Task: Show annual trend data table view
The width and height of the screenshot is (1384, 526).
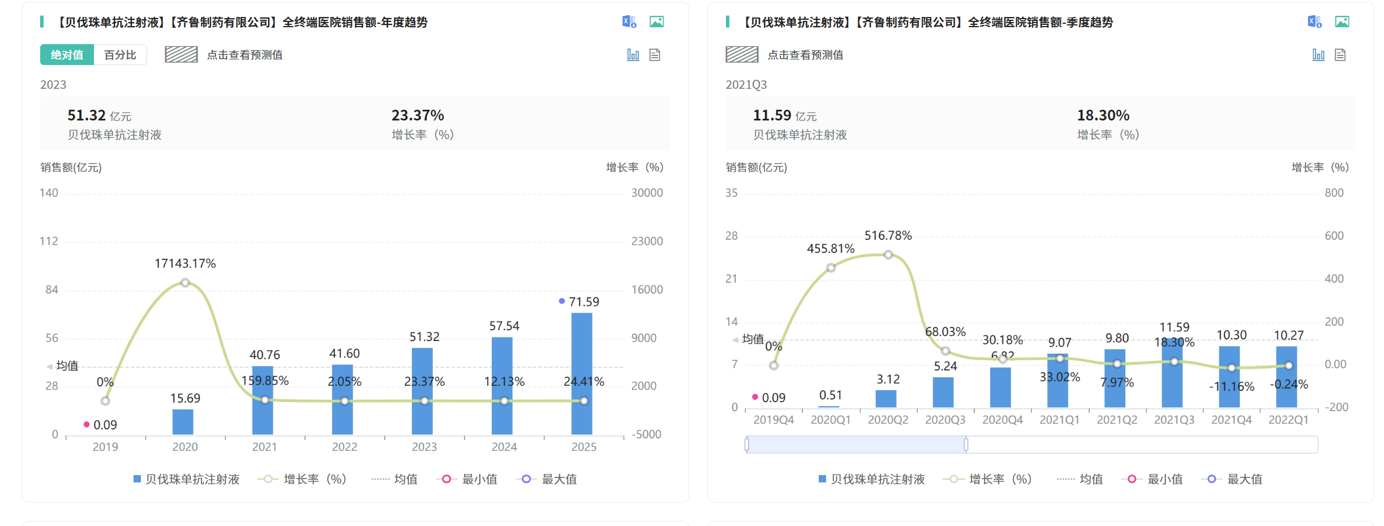Action: tap(655, 55)
